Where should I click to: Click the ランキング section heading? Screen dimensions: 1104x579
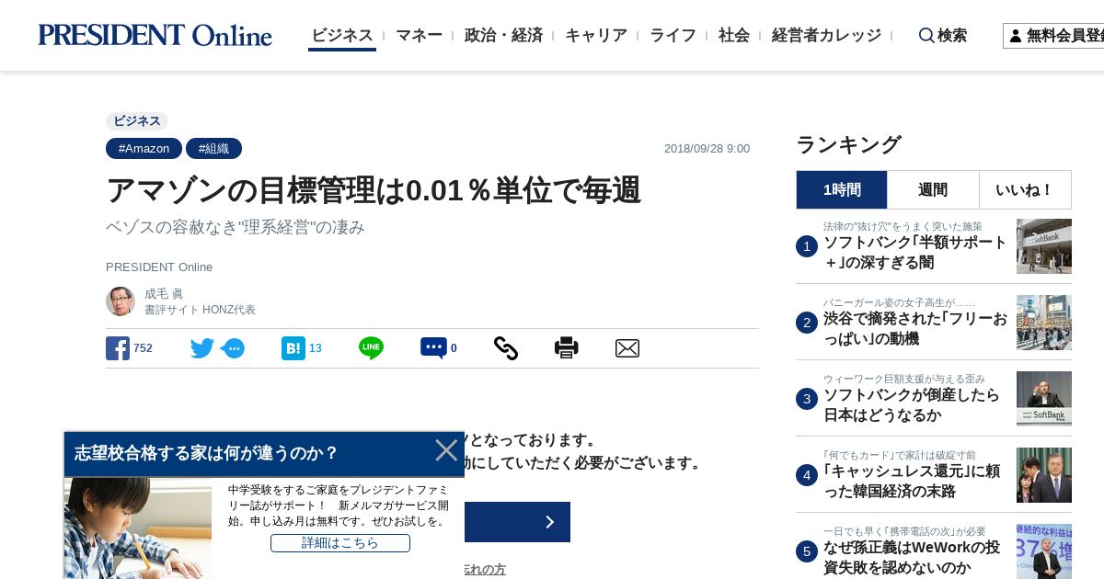pos(848,144)
